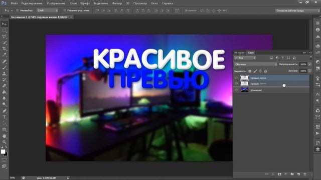This screenshot has width=321, height=180.
Task: Select the Paint Bucket tool
Action: 4,92
